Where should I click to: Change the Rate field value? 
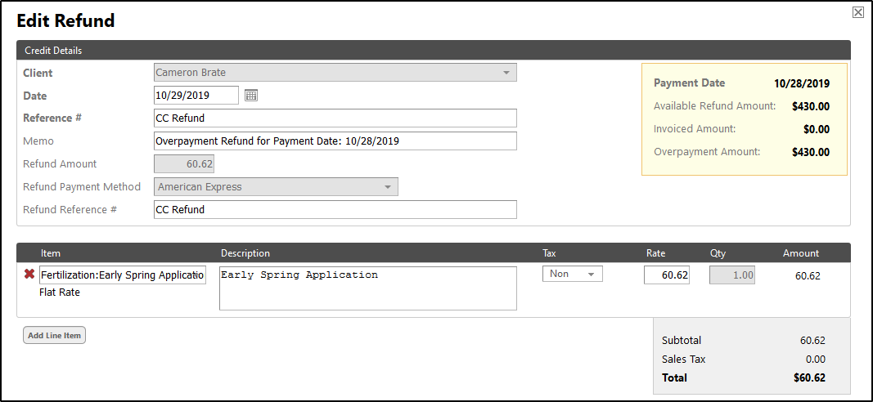click(667, 275)
